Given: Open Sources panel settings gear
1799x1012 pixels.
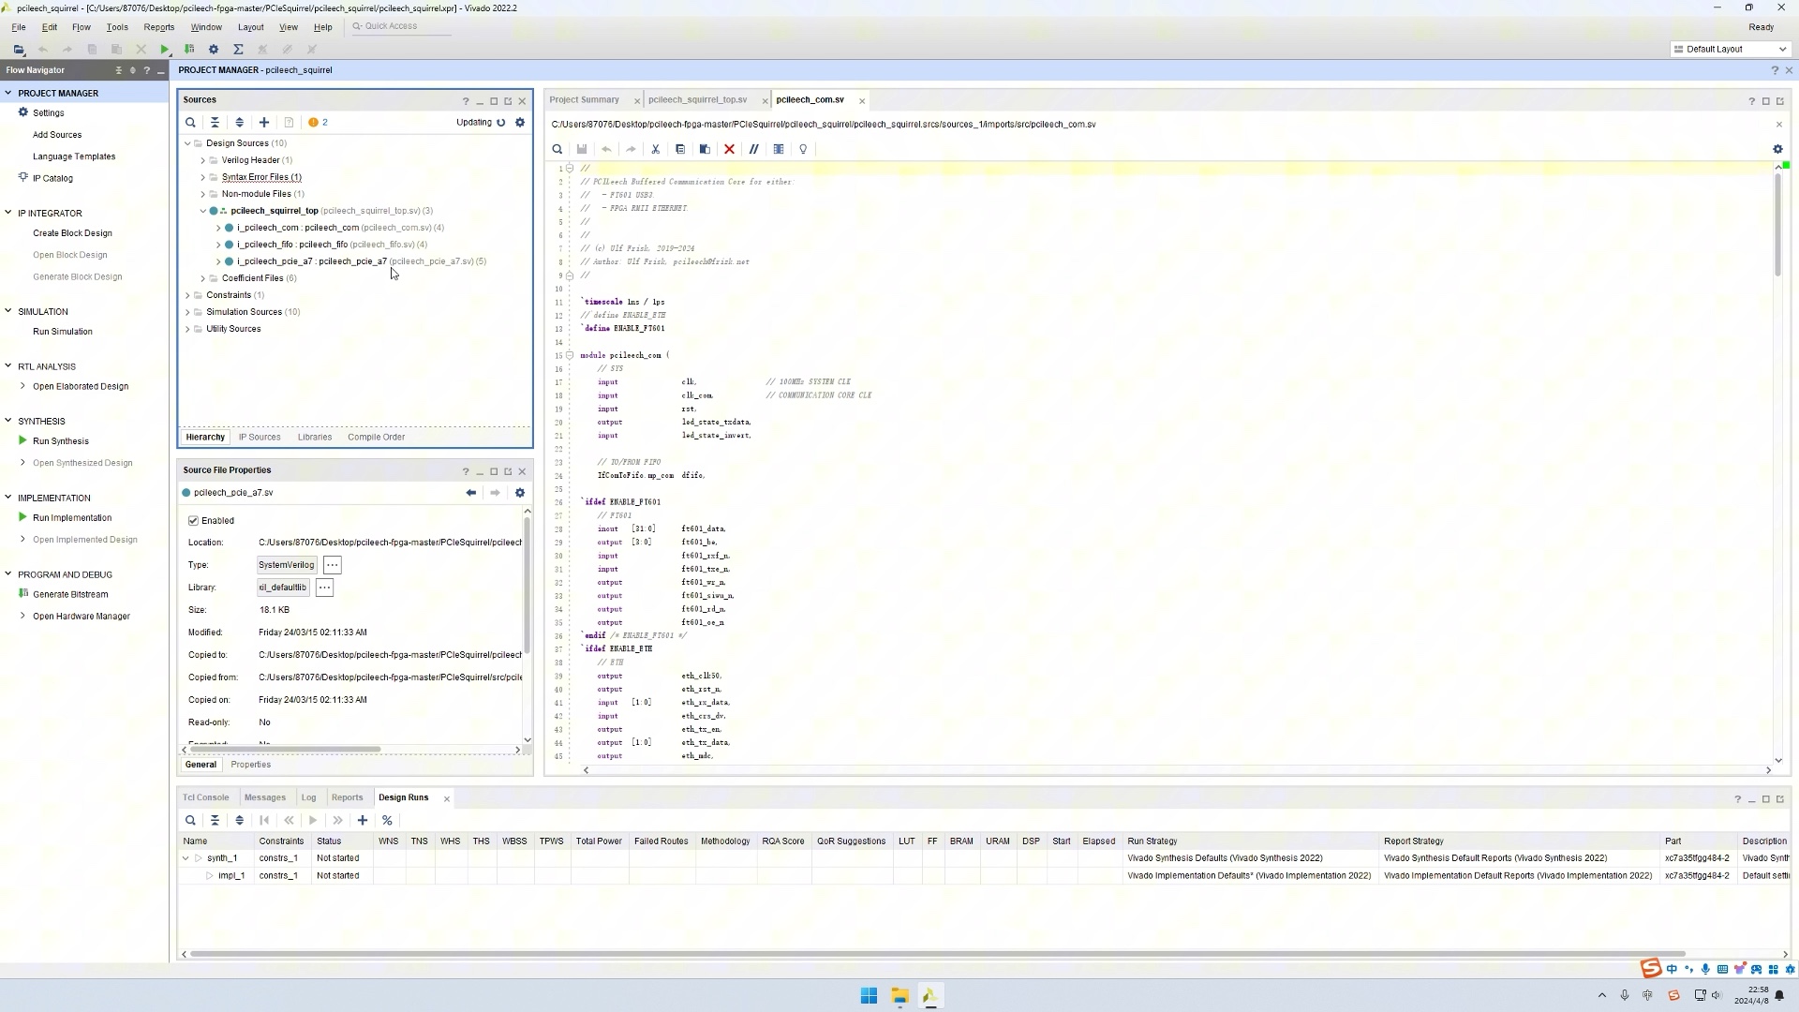Looking at the screenshot, I should click(520, 123).
